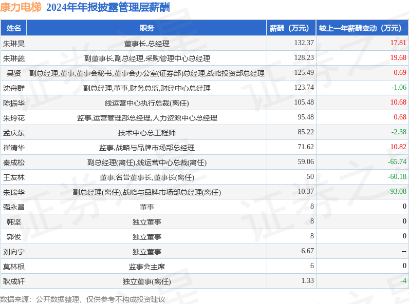Click the name 王友林

click(14, 177)
